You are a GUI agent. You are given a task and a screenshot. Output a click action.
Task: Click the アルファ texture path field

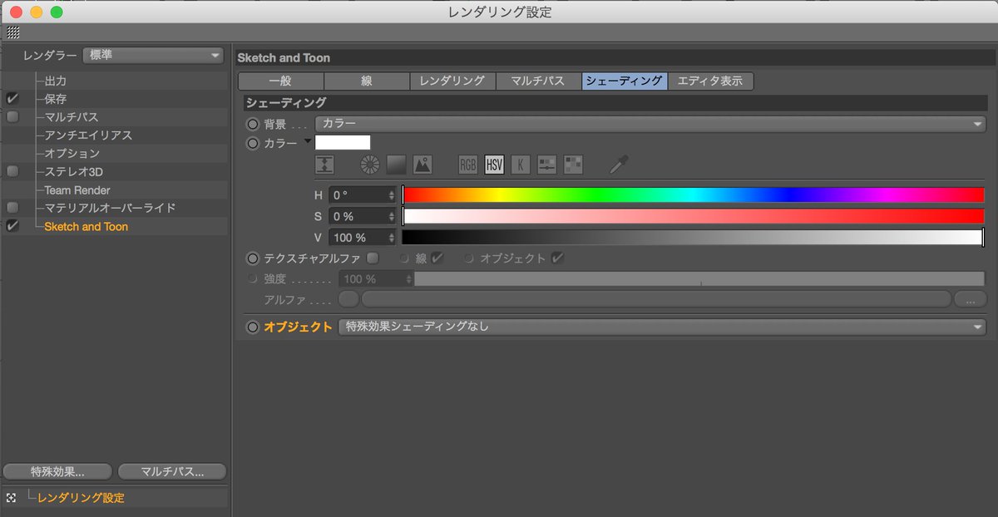point(655,299)
